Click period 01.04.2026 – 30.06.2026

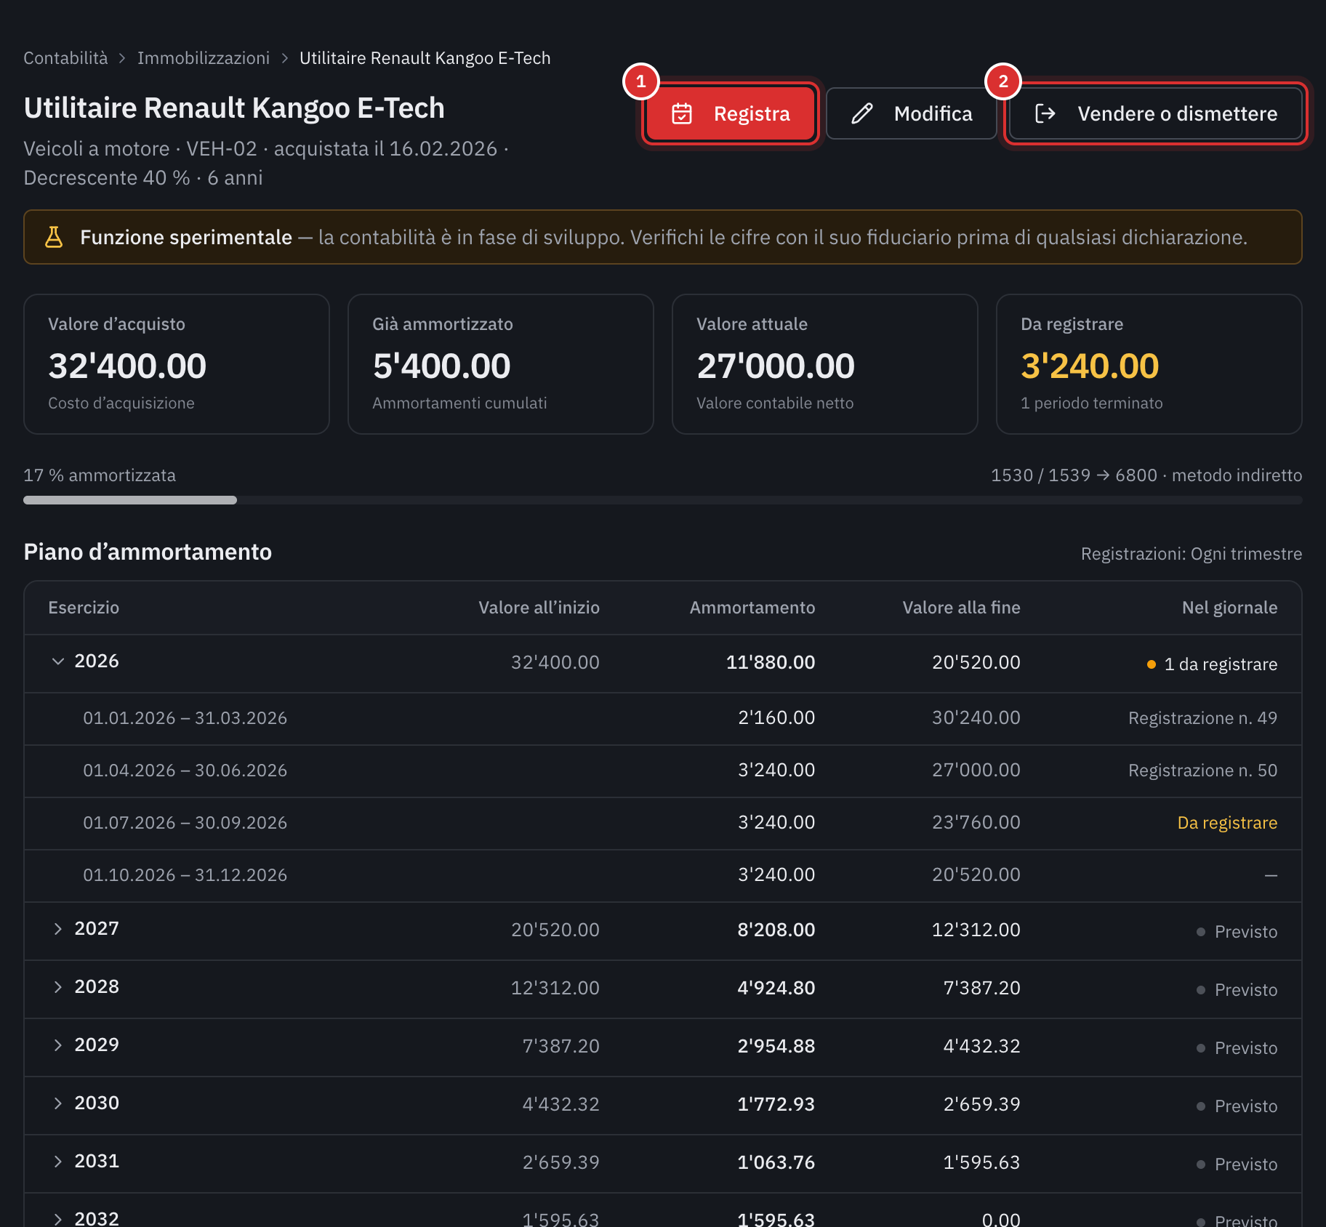pyautogui.click(x=185, y=771)
